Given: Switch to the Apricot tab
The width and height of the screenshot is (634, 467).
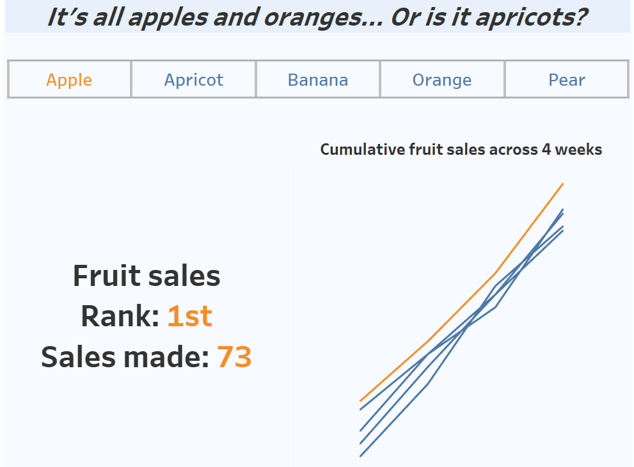Looking at the screenshot, I should click(194, 80).
